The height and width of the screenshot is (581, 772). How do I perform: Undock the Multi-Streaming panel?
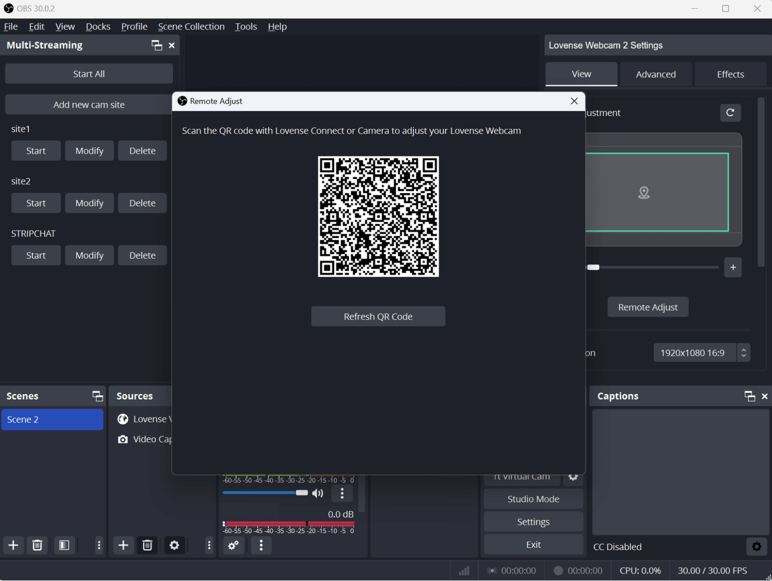[157, 45]
